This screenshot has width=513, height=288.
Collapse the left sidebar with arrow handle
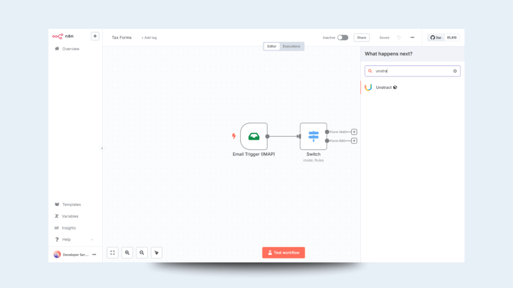102,148
